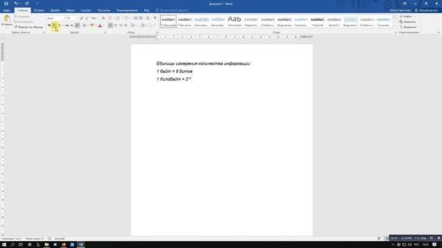Open line spacing options
The width and height of the screenshot is (442, 248).
click(x=133, y=25)
